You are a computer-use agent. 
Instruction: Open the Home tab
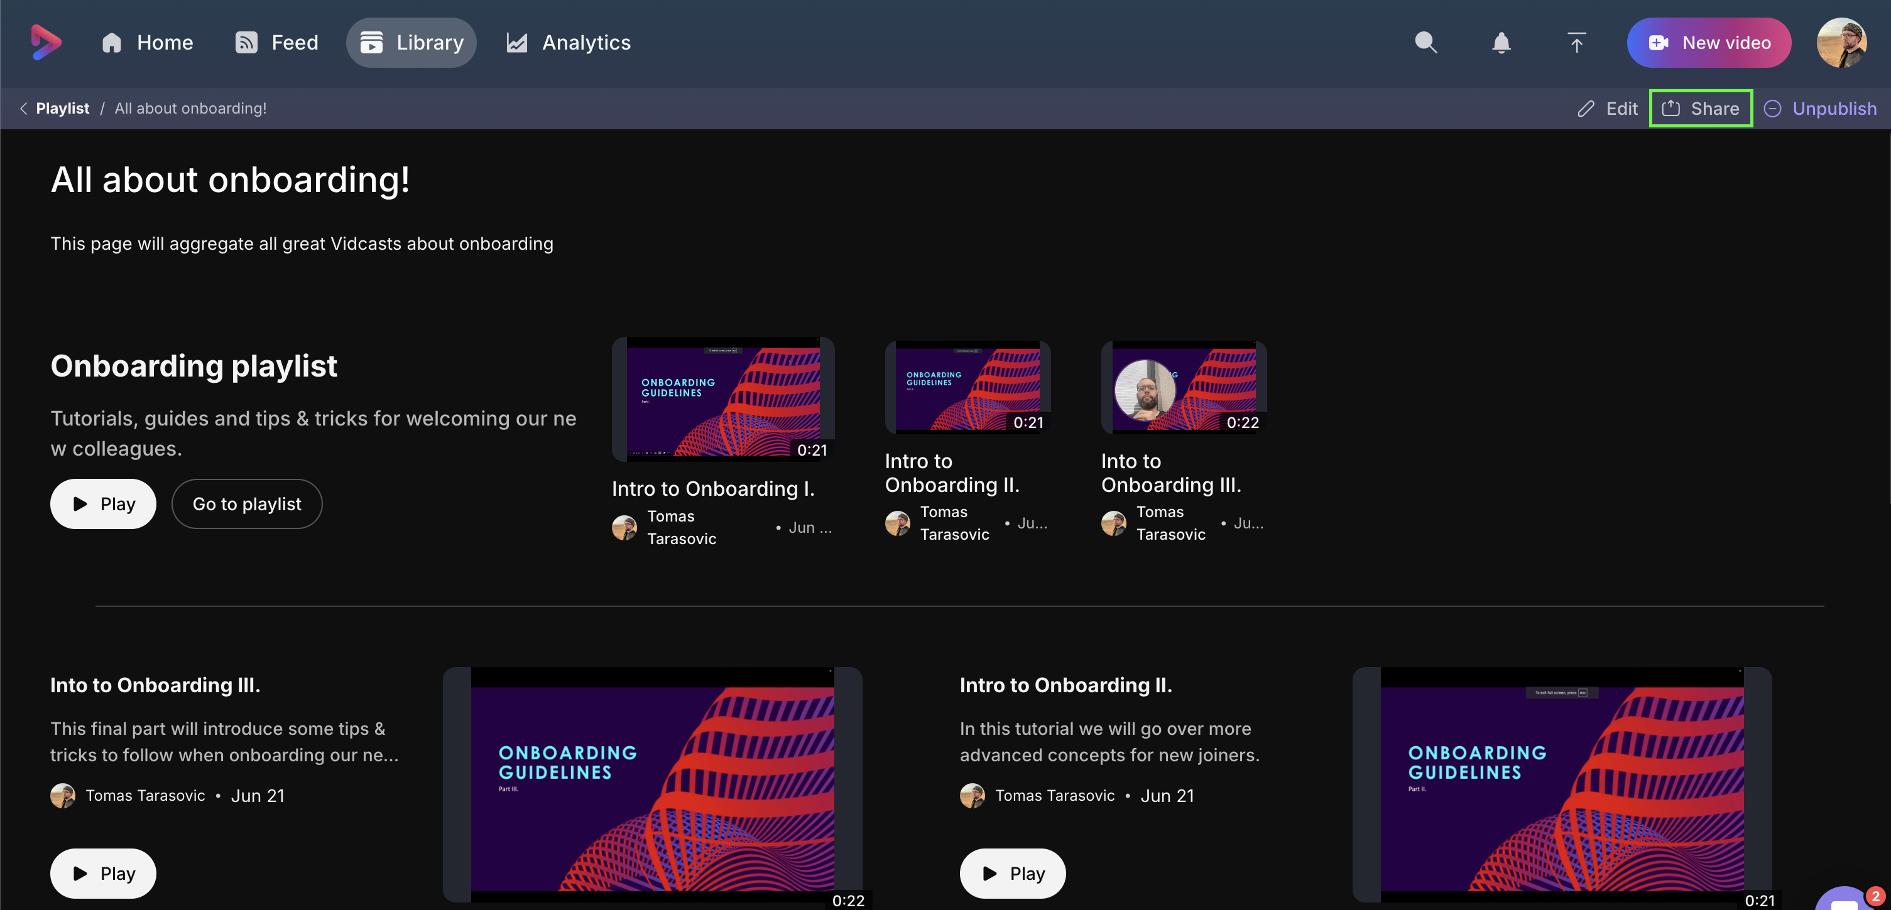[147, 43]
